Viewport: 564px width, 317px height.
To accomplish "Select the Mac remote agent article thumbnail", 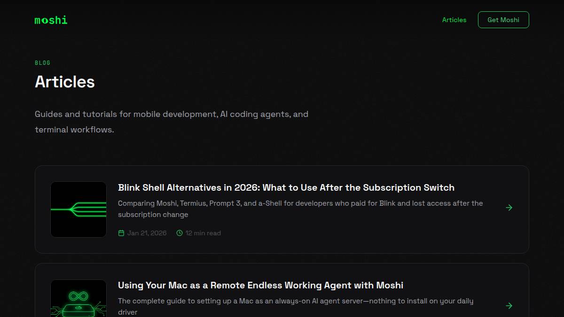I will (78, 298).
